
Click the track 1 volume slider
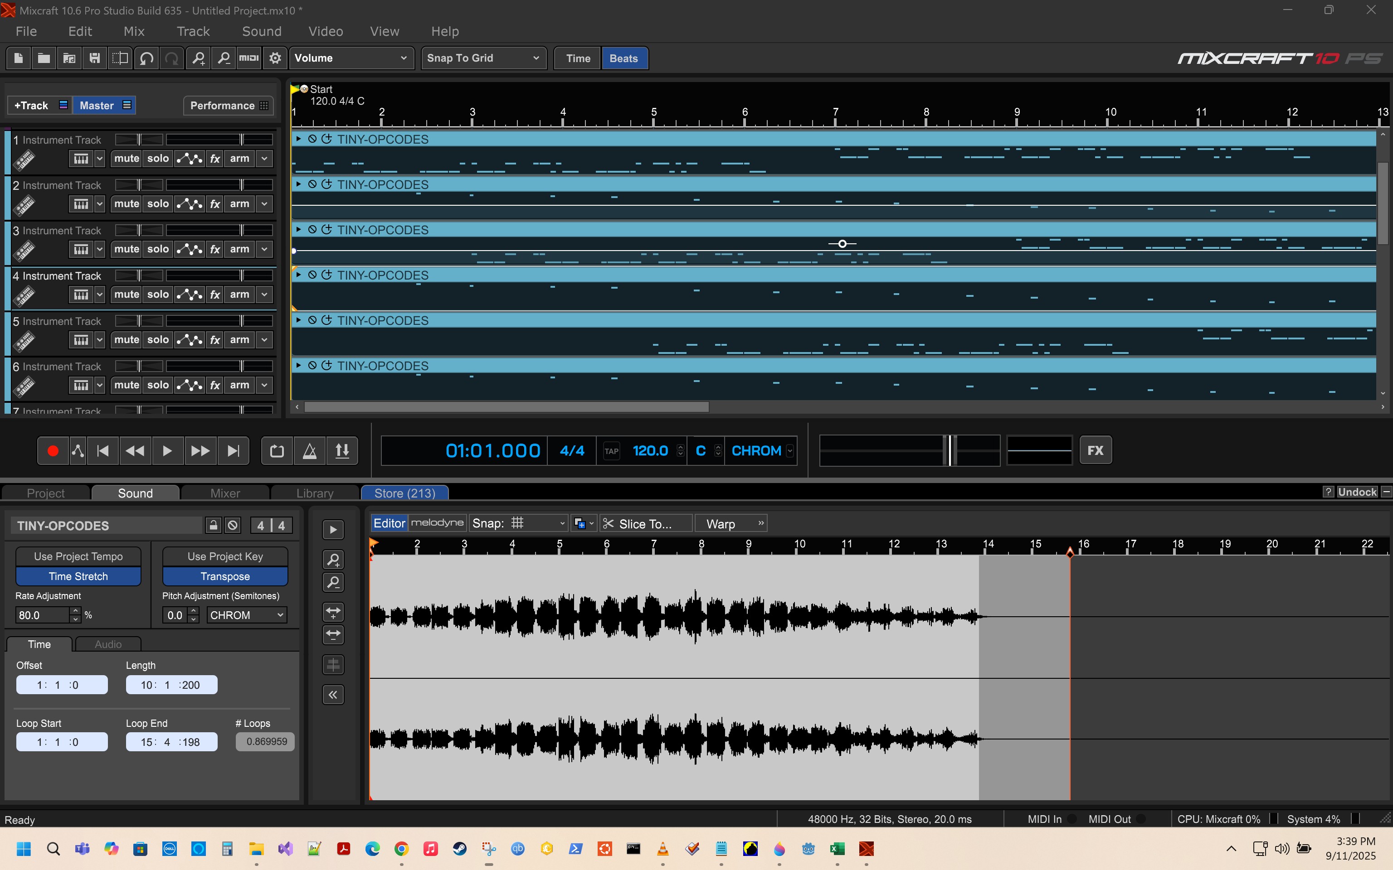tap(220, 139)
